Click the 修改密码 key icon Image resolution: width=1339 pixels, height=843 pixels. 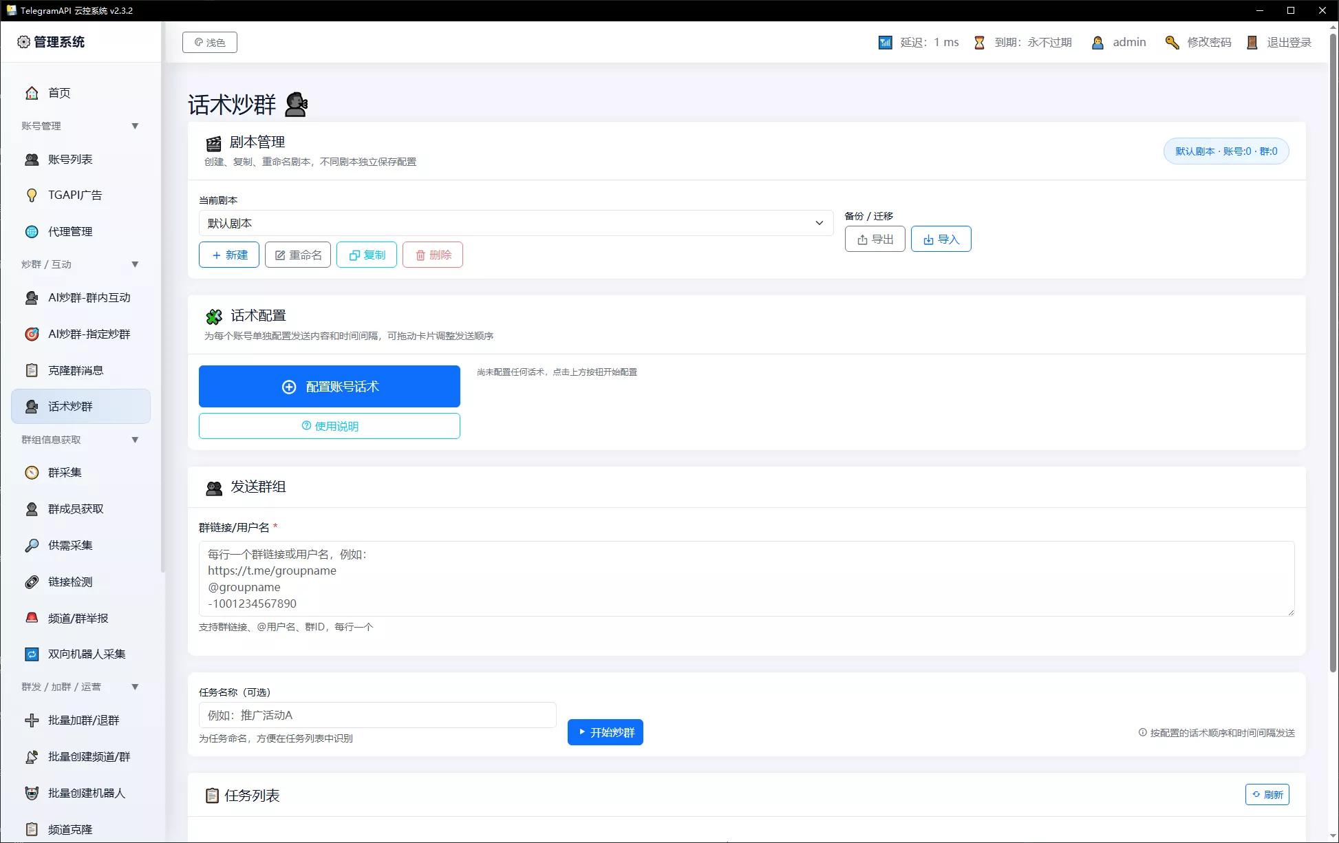1172,43
